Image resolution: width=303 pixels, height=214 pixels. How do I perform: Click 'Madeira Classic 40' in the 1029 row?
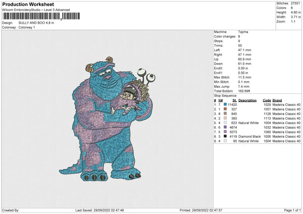point(286,104)
